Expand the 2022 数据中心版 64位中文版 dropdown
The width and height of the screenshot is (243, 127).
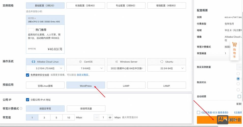pyautogui.click(x=126, y=68)
